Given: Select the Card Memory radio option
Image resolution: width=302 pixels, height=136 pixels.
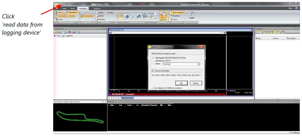Looking at the screenshot, I should point(153,61).
